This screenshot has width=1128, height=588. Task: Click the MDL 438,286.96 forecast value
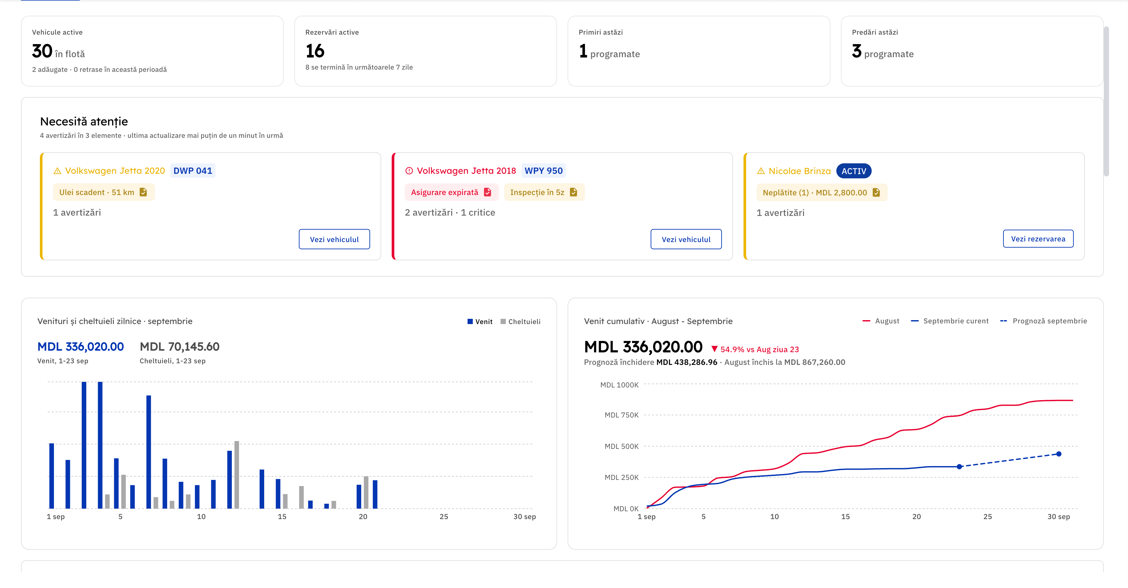coord(687,362)
